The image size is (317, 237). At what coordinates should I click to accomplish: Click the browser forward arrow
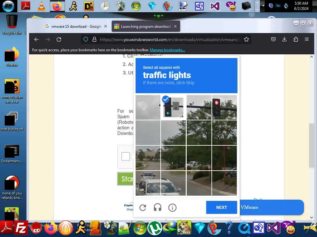click(x=48, y=39)
